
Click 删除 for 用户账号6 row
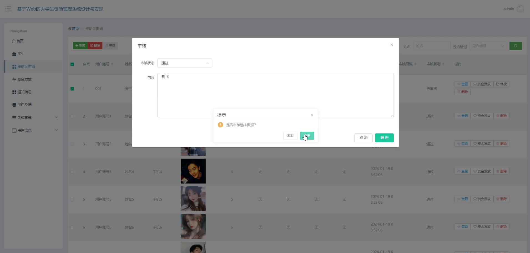click(501, 227)
